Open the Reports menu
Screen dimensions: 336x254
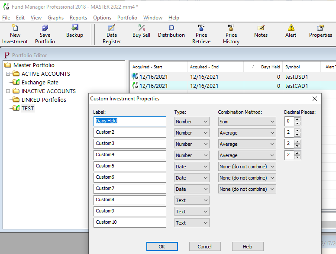click(78, 18)
